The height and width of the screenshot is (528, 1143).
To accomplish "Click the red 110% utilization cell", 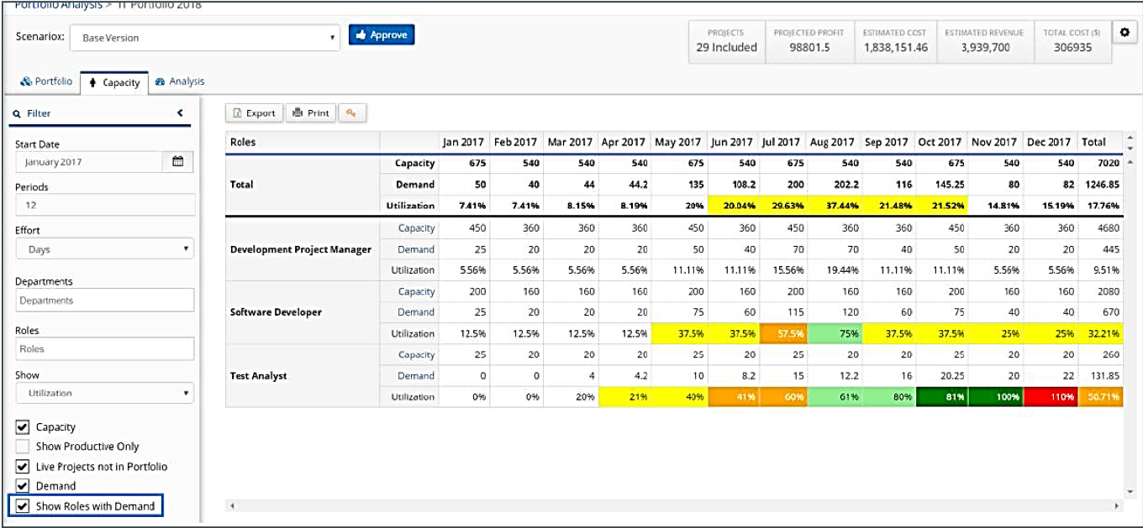I will tap(1049, 397).
